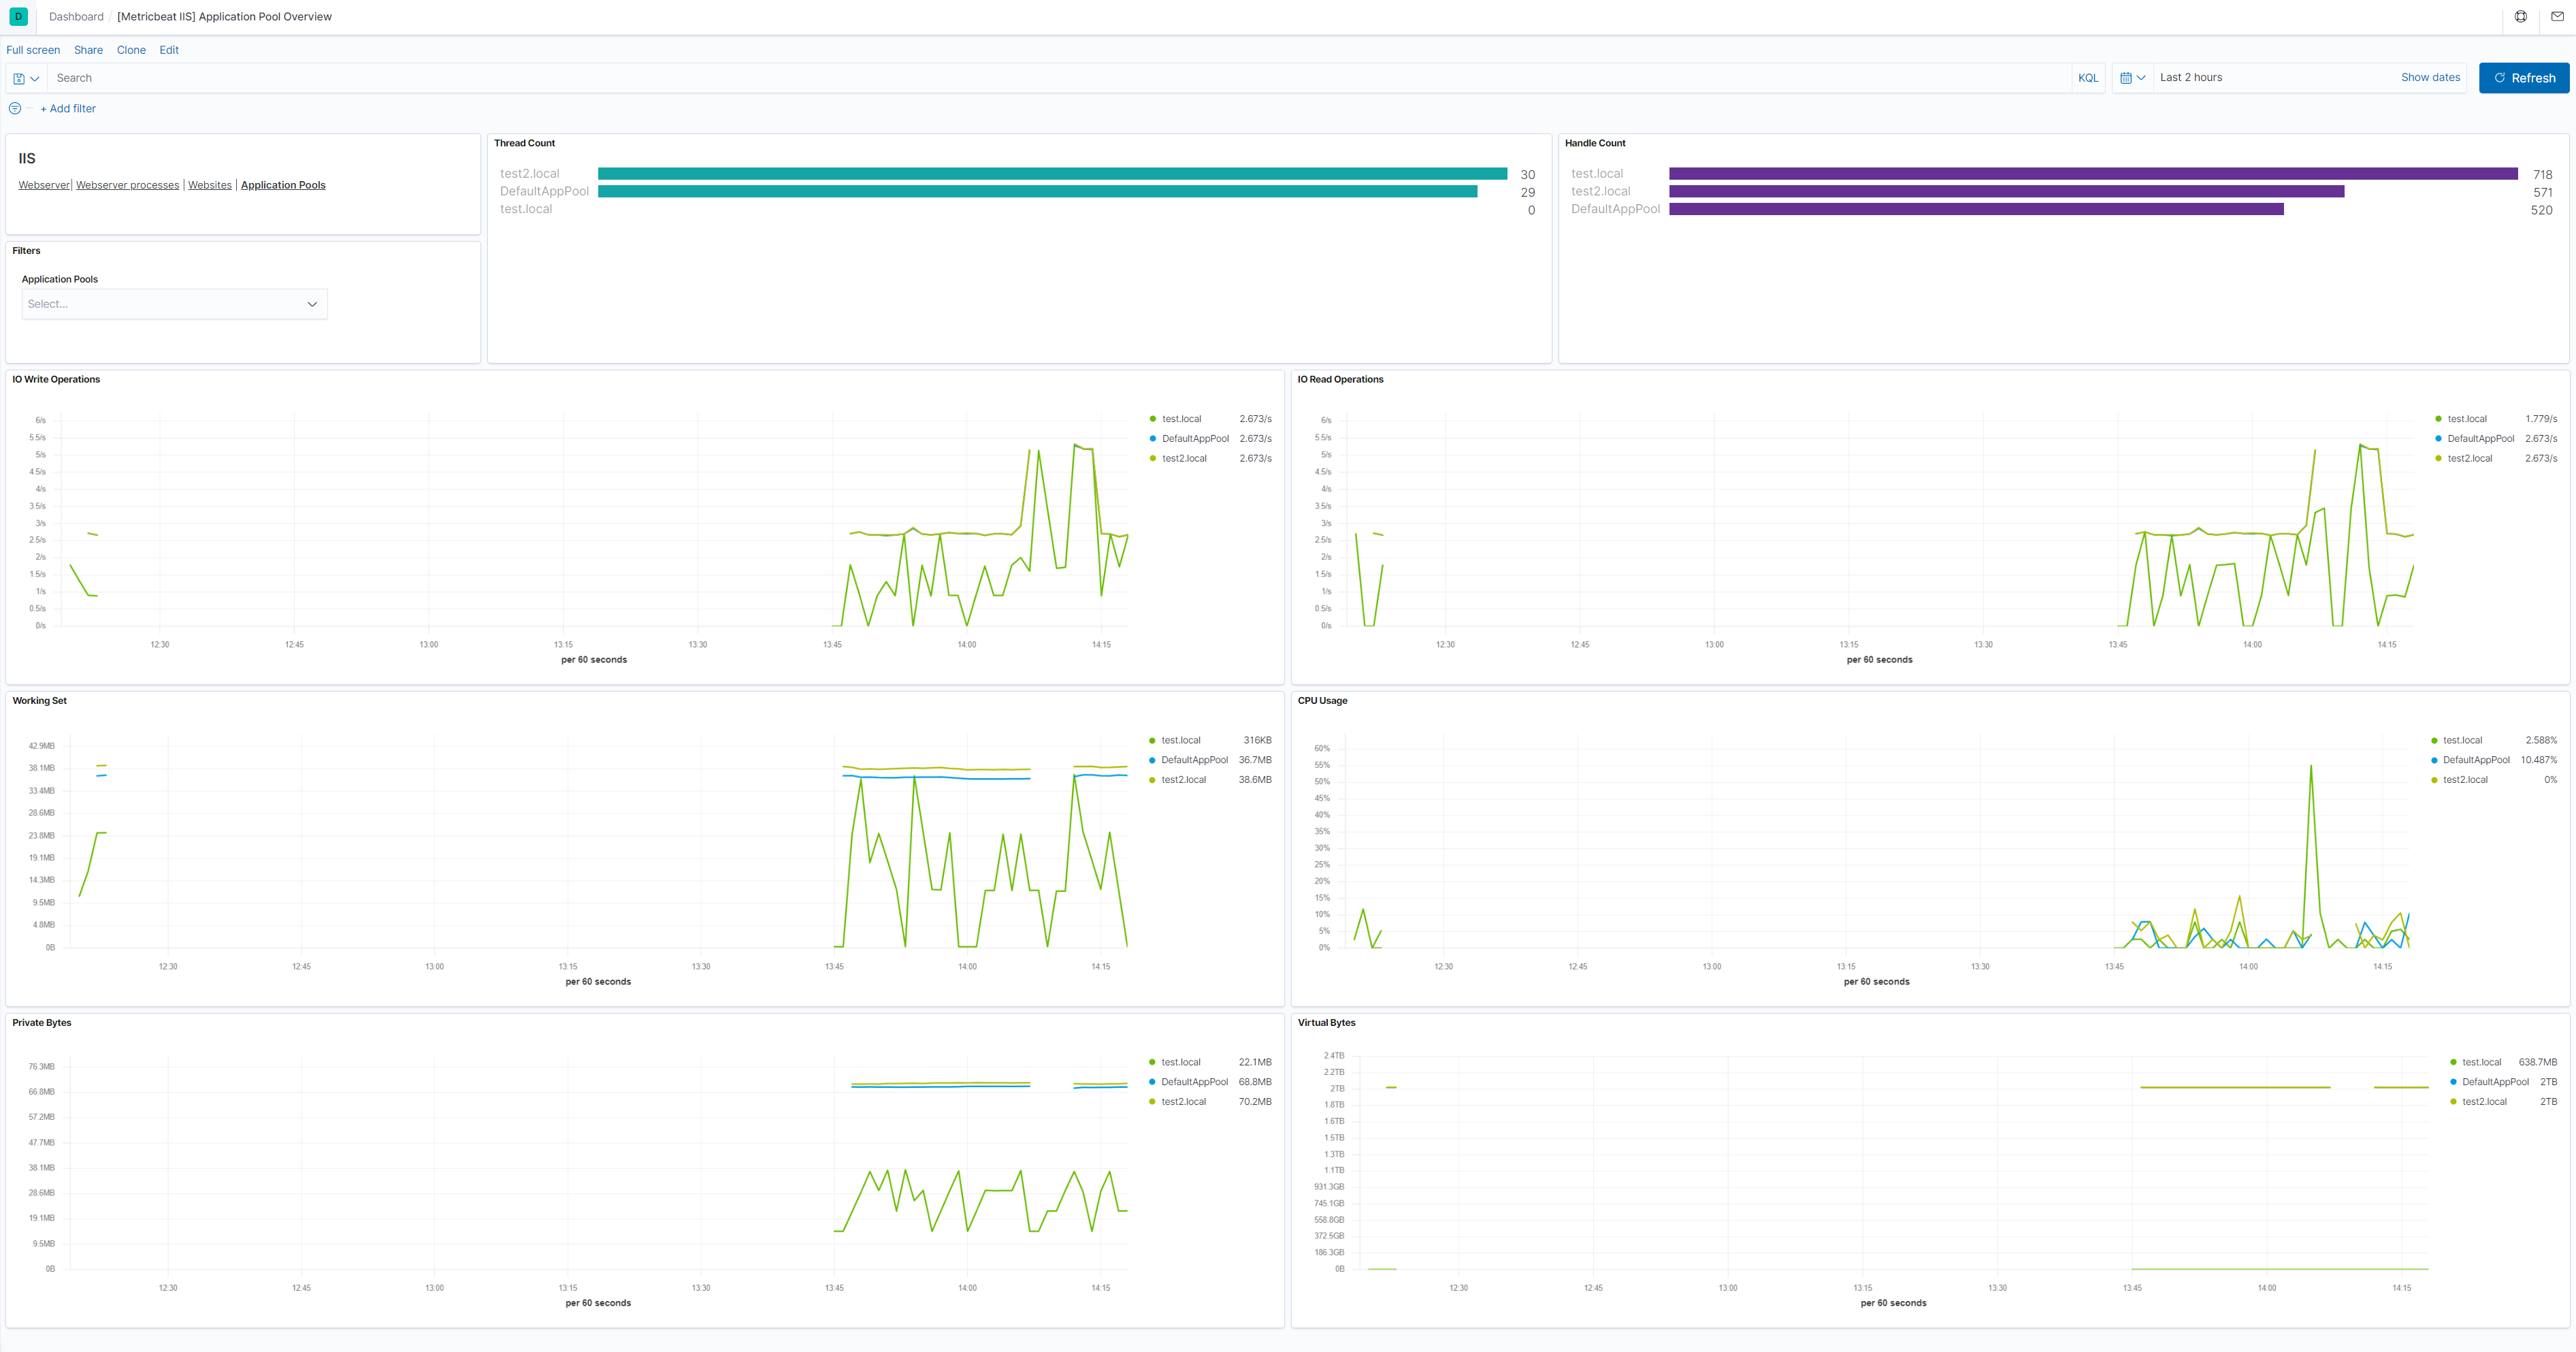Open the Share menu
Image resolution: width=2576 pixels, height=1352 pixels.
(x=88, y=49)
